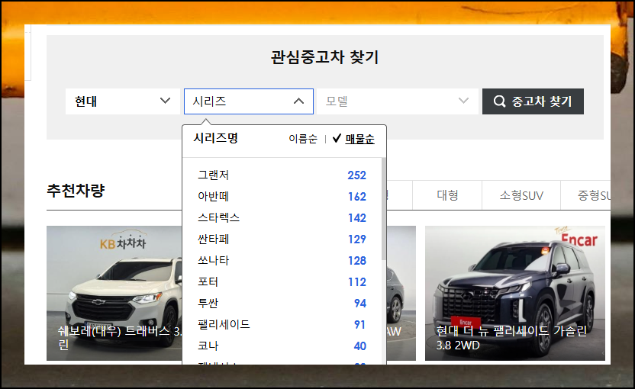Click the 쏘나타 listing count 128
Viewport: 635px width, 389px height.
click(x=357, y=261)
